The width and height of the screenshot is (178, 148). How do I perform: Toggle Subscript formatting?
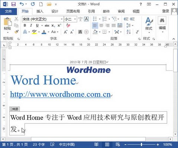tap(53, 26)
